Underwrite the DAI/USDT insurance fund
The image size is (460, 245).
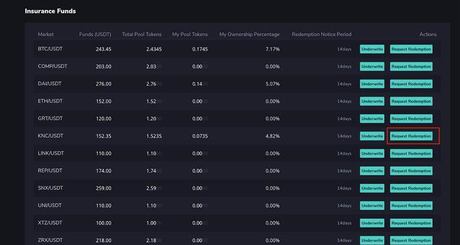click(372, 84)
